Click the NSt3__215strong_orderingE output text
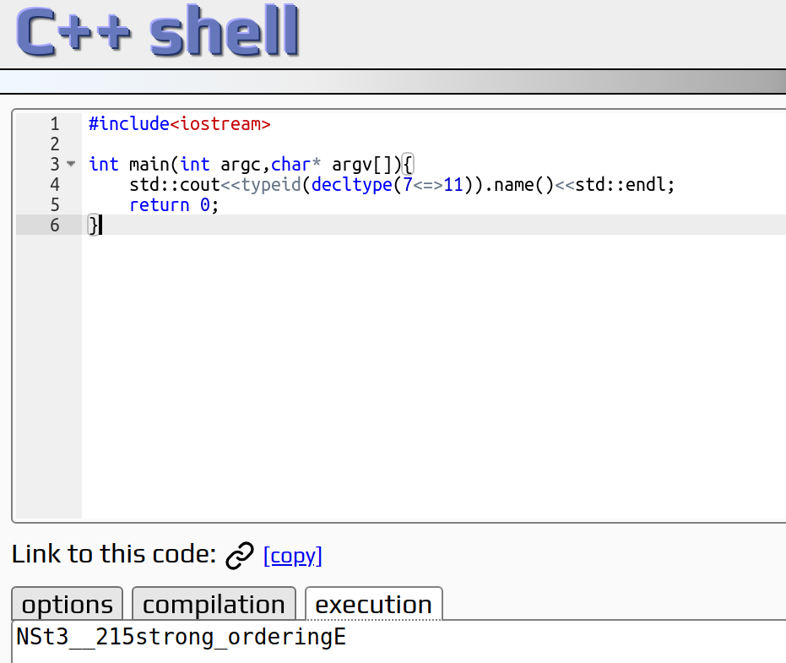Screen dimensions: 786x663 coord(181,637)
